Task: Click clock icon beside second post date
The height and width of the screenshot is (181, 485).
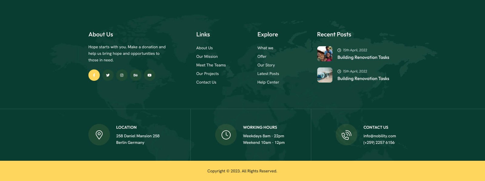Action: (x=339, y=71)
